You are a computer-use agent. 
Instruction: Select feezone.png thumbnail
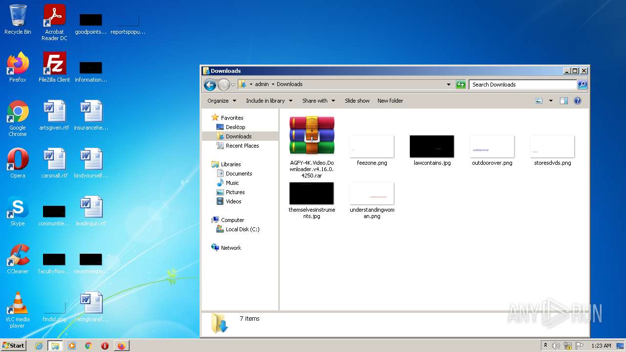(372, 151)
